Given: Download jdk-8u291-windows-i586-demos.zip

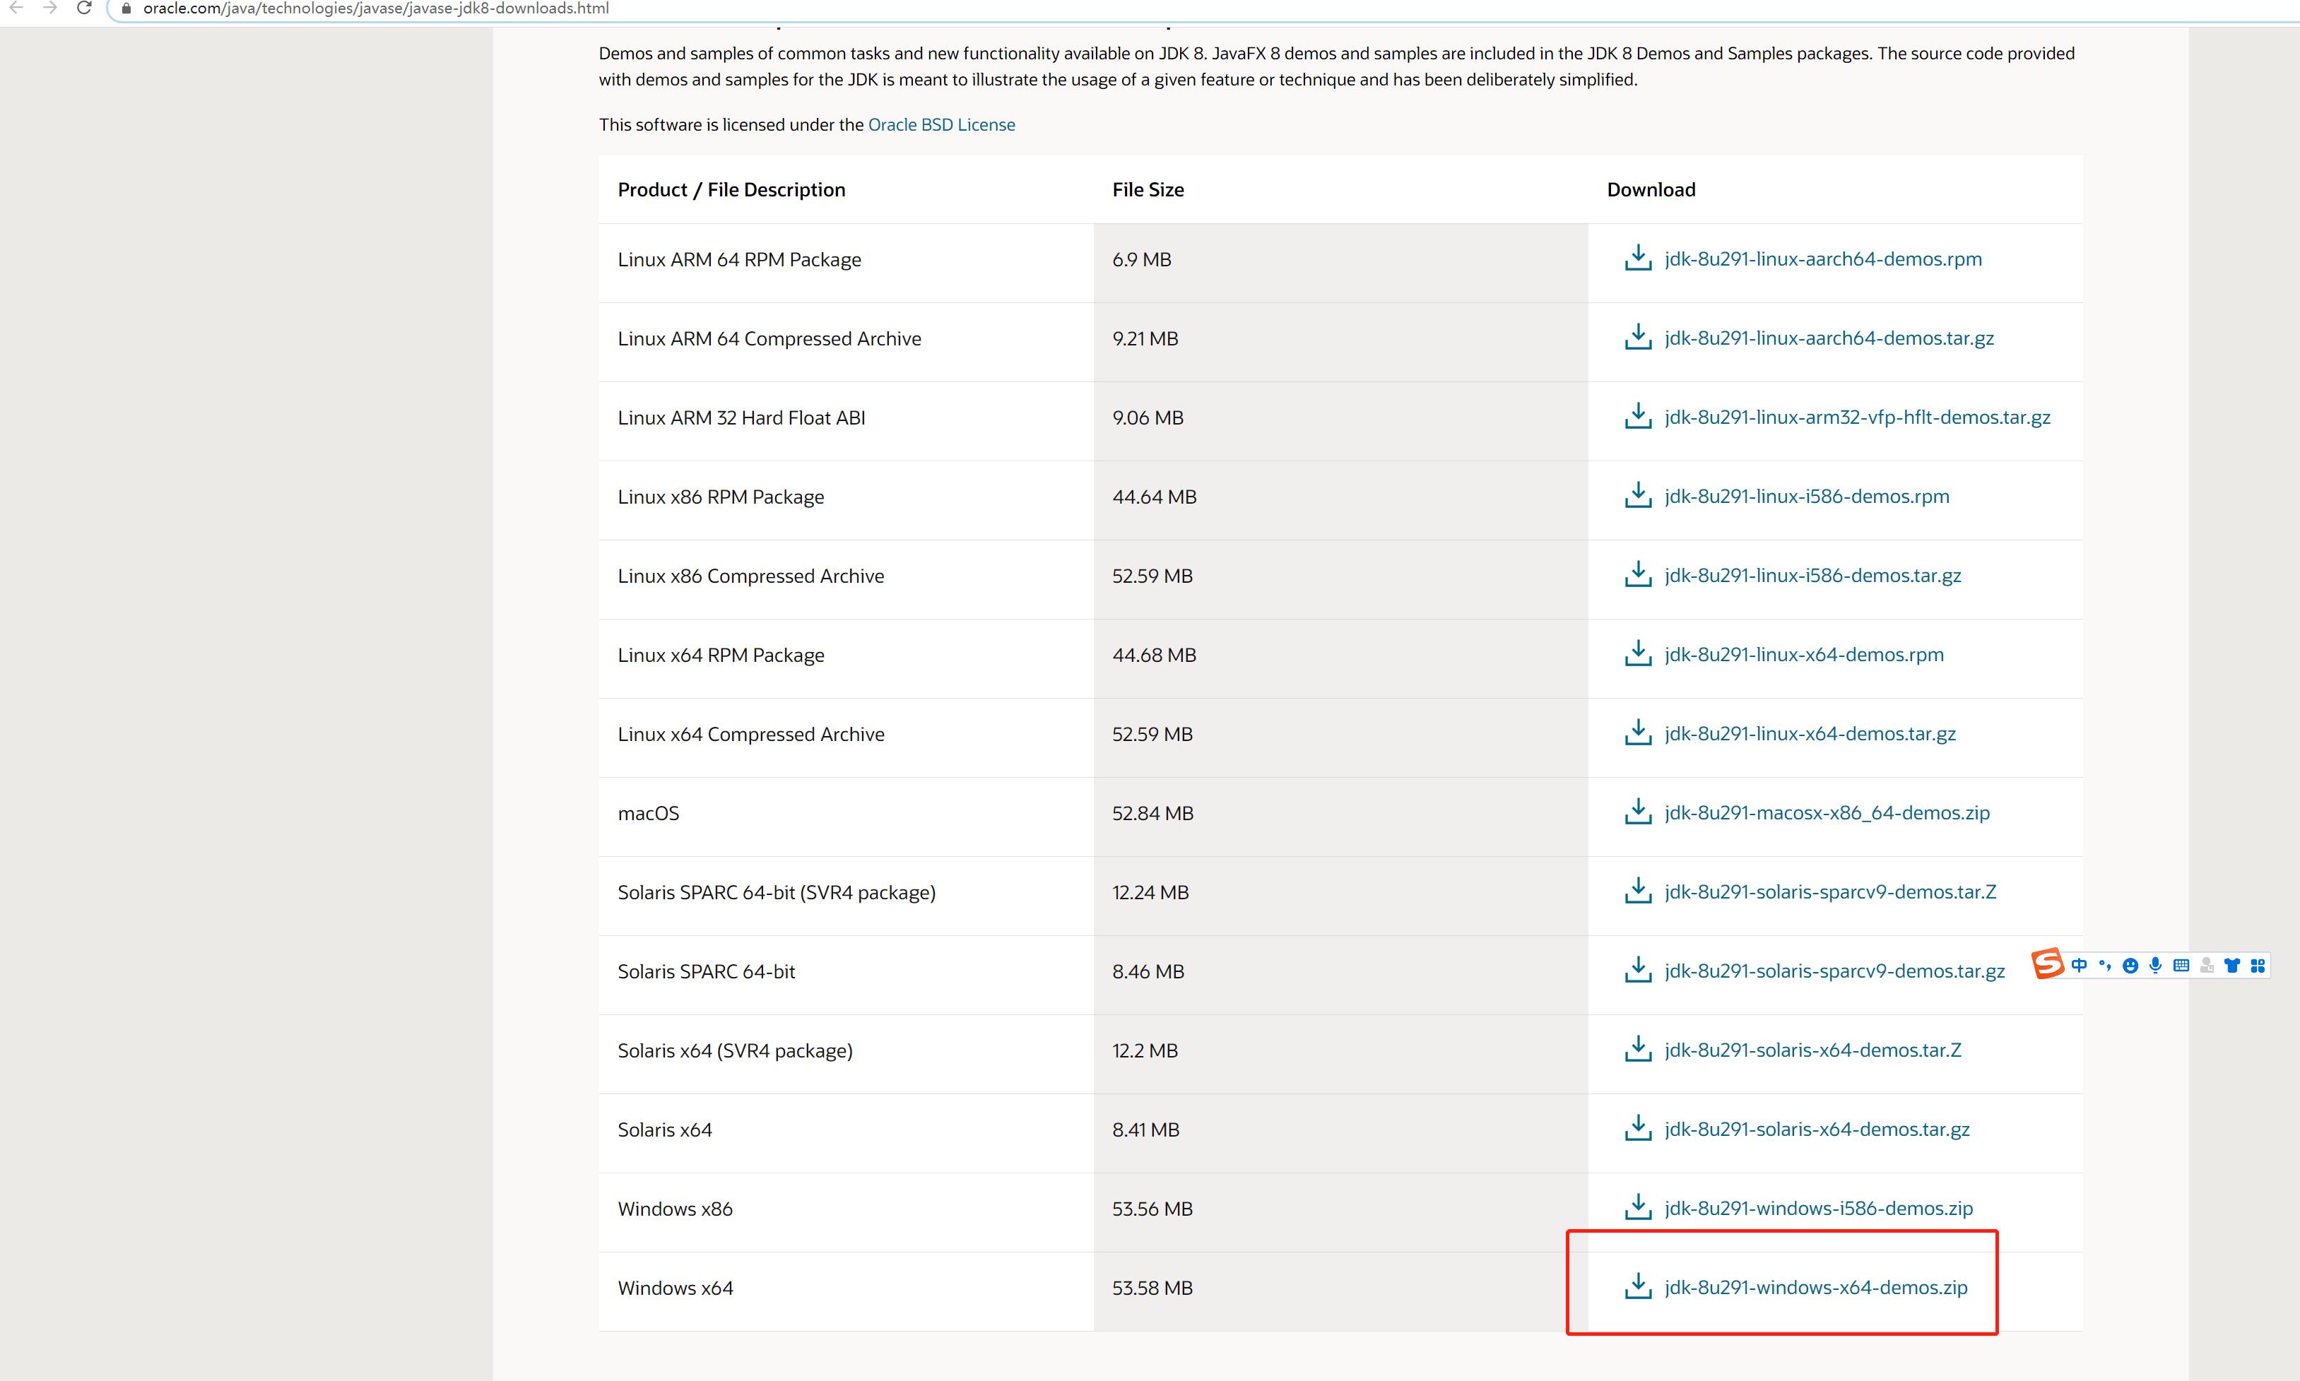Looking at the screenshot, I should [x=1819, y=1208].
